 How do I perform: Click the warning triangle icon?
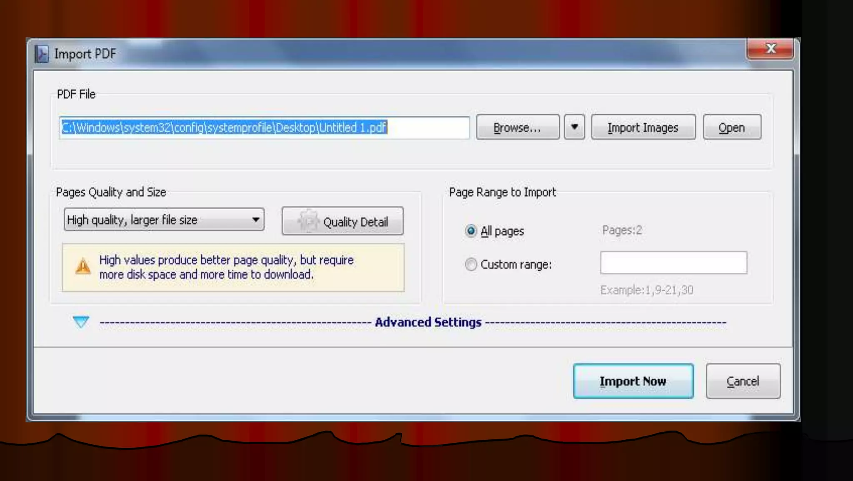pos(83,267)
